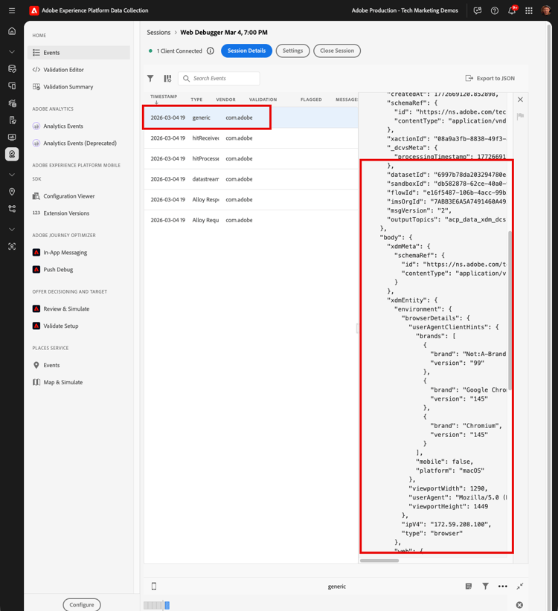Click the device phone icon in timeline bar
The width and height of the screenshot is (558, 611).
coord(154,586)
